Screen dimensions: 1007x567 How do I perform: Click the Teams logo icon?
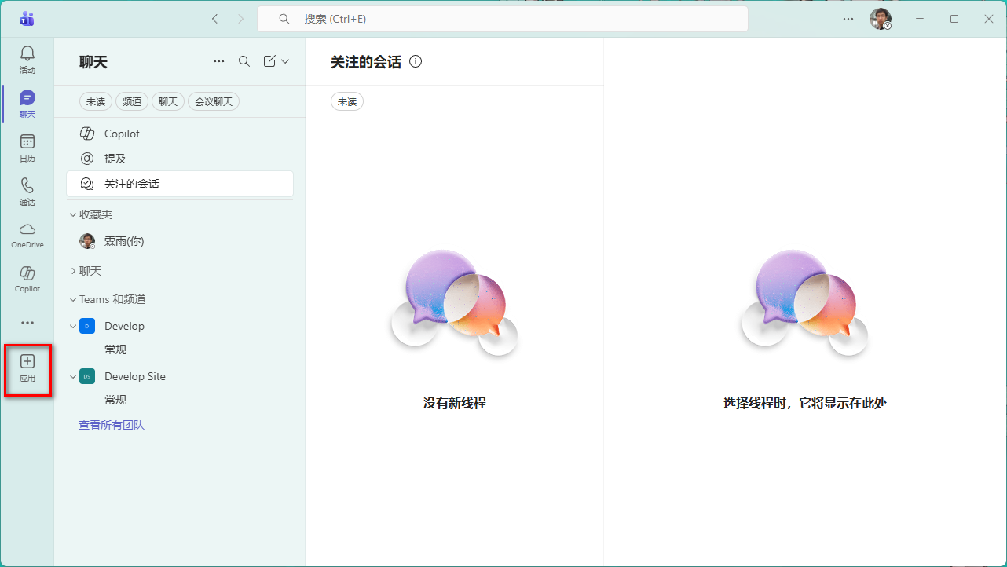pos(27,19)
